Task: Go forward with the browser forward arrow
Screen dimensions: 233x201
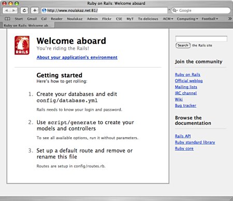Action: tap(14, 10)
